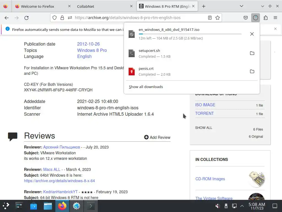Open a new browser tab

204,6
